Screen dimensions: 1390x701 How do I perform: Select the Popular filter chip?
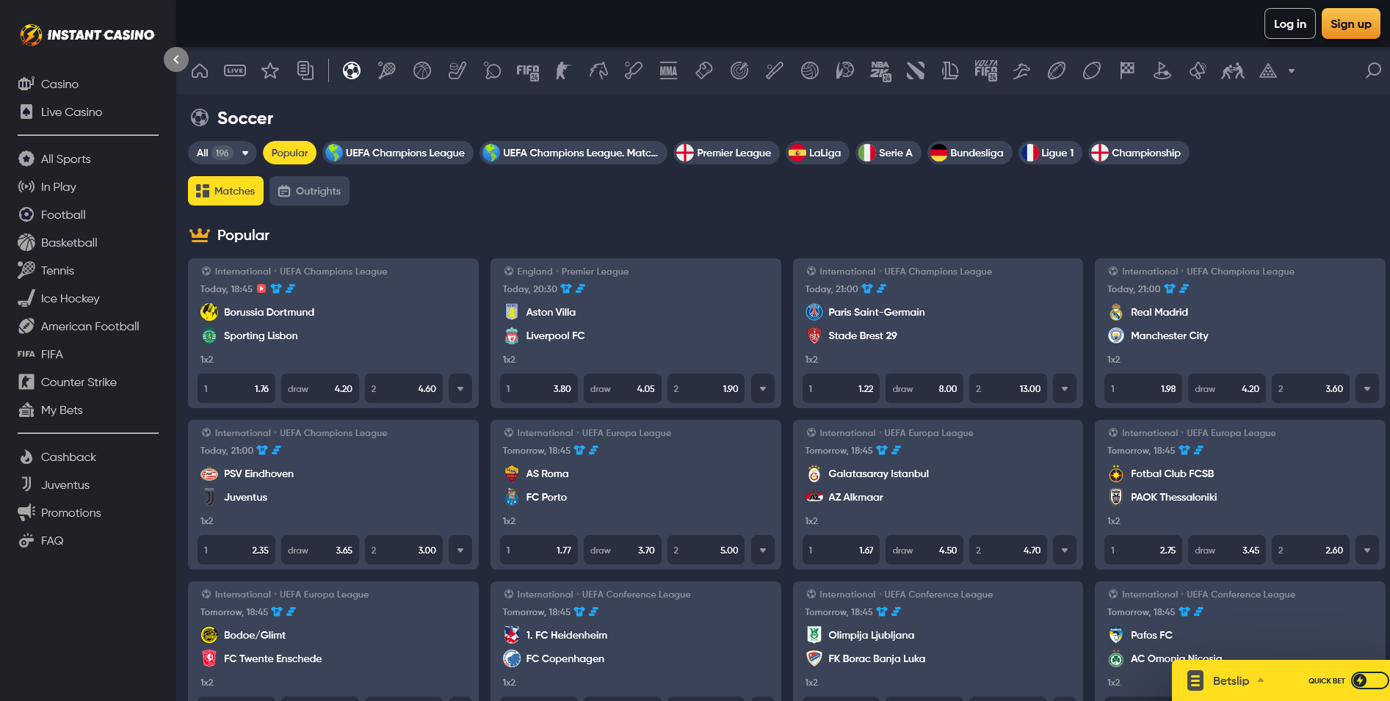click(289, 153)
